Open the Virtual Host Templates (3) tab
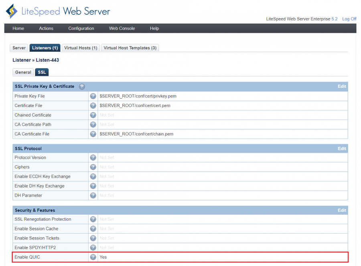The height and width of the screenshot is (266, 361). click(x=130, y=48)
